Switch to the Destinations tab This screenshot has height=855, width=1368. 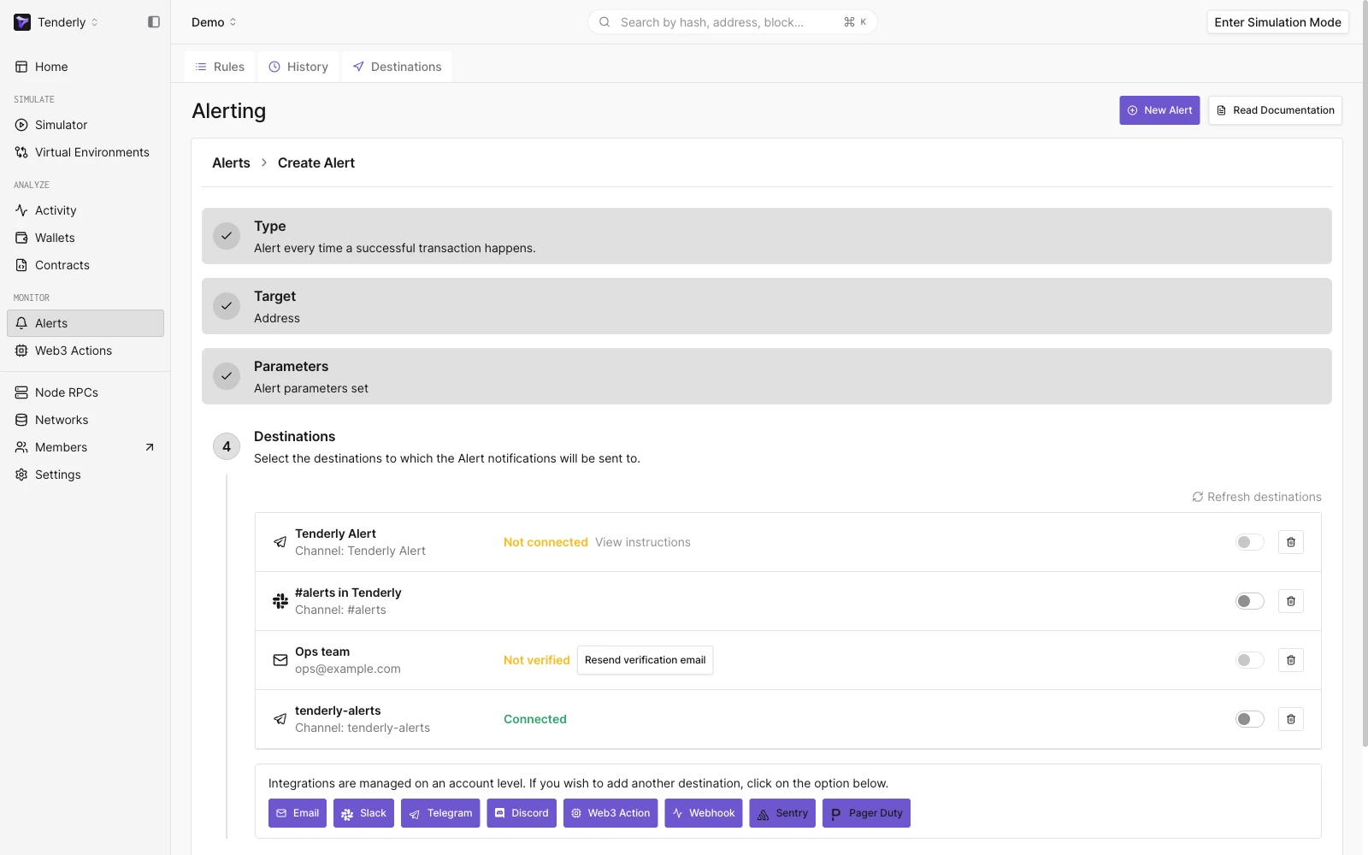397,67
